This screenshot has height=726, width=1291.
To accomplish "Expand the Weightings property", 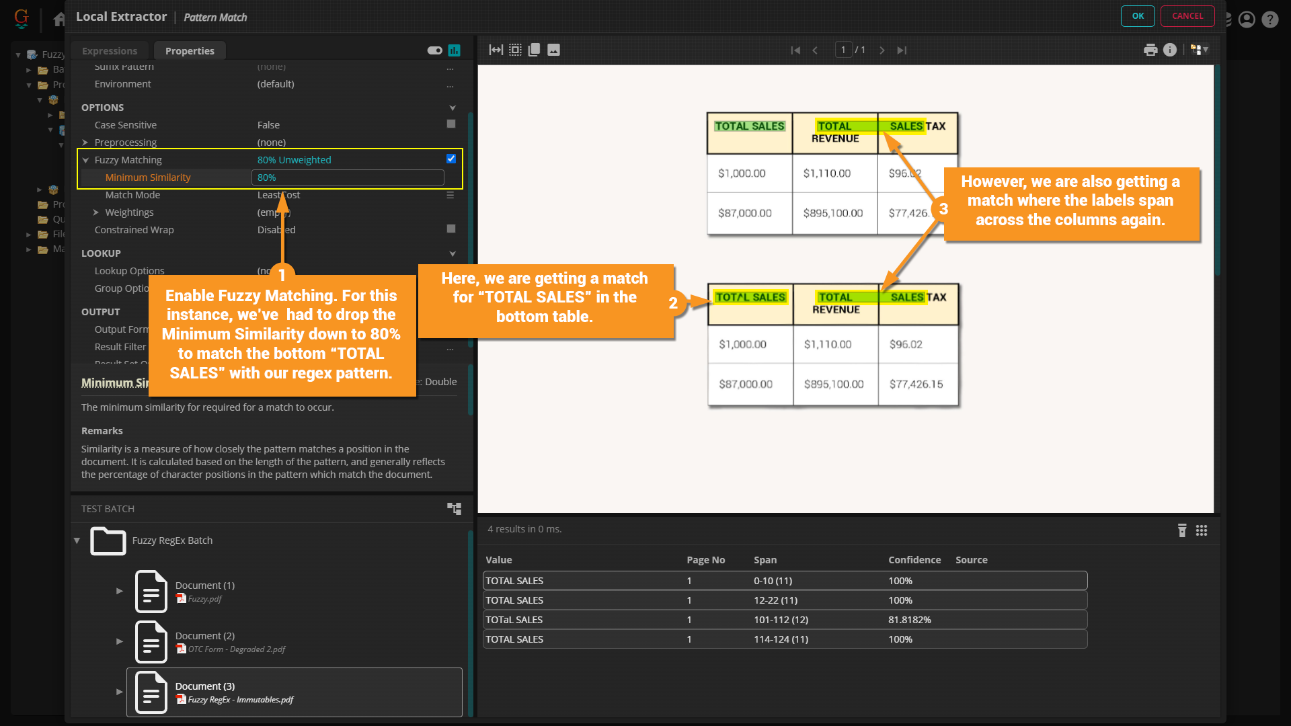I will (x=96, y=212).
